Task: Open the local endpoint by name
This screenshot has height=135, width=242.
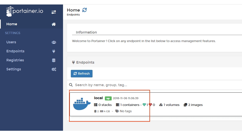Action: tap(98, 98)
